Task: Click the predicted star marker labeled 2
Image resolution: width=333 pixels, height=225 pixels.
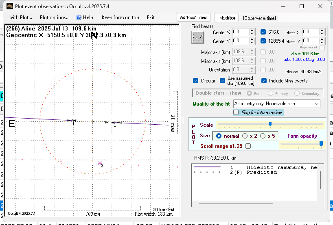Action: point(100,163)
